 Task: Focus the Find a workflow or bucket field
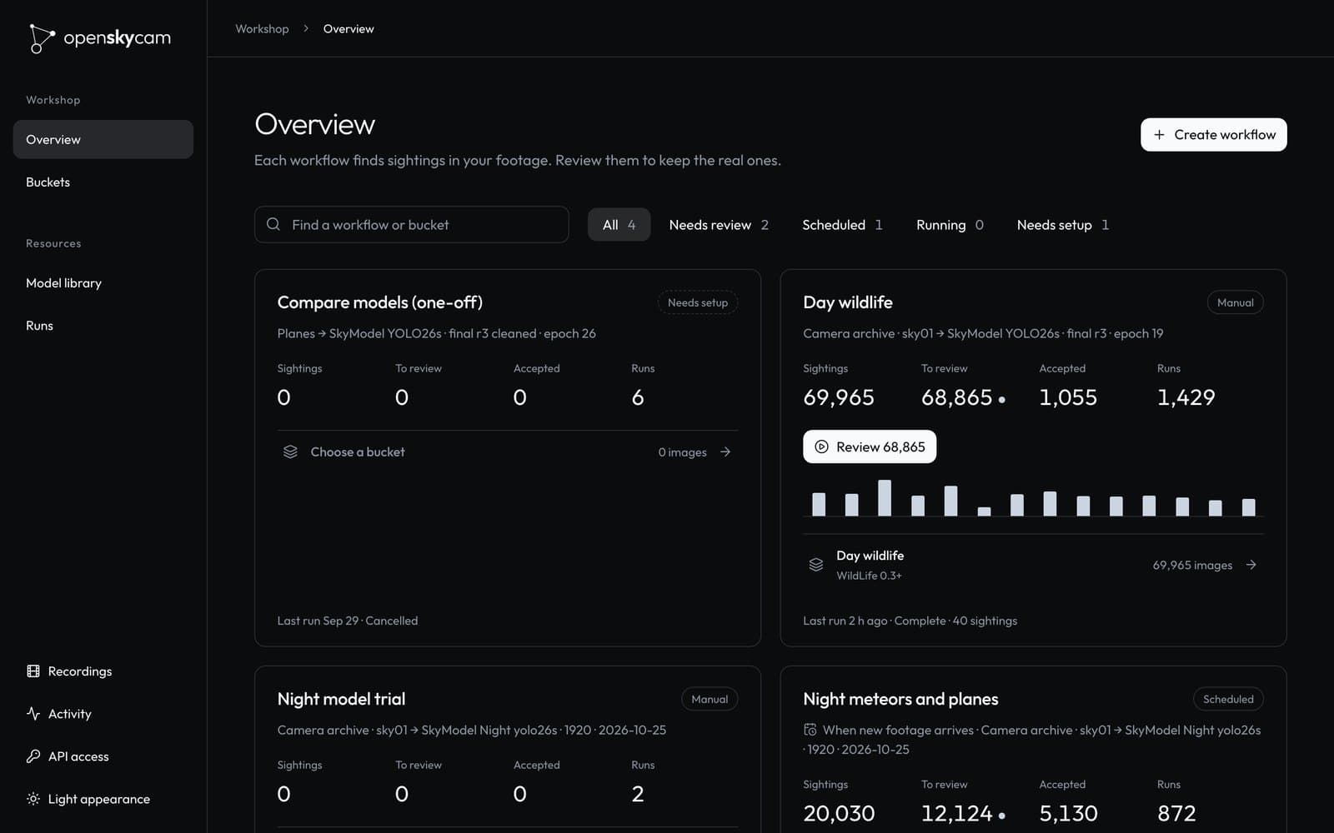coord(412,225)
